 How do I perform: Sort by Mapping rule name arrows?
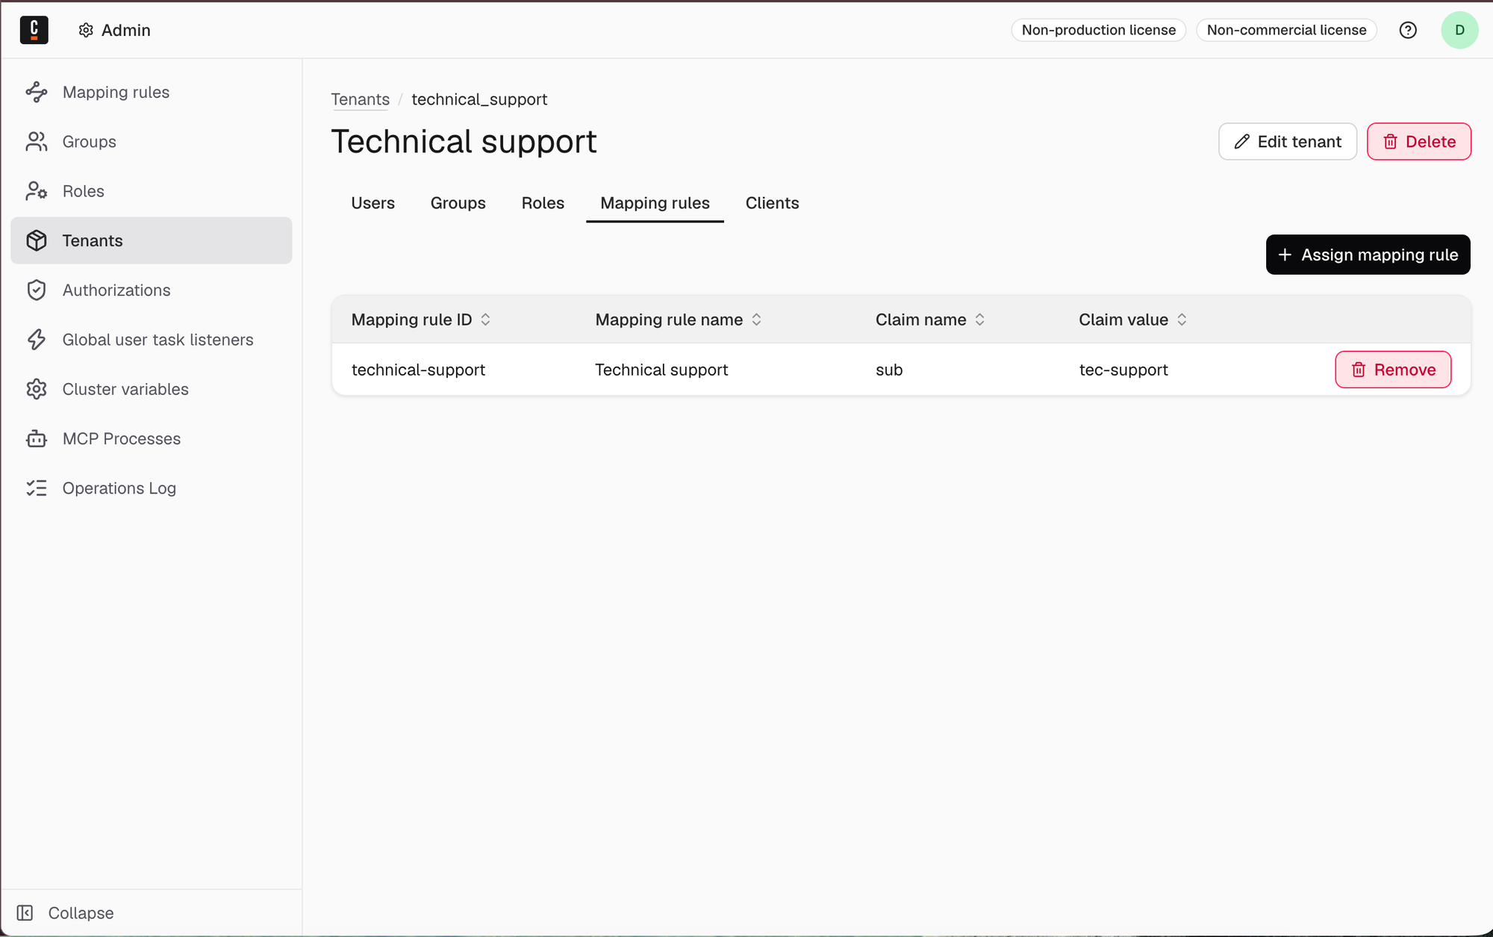coord(756,320)
